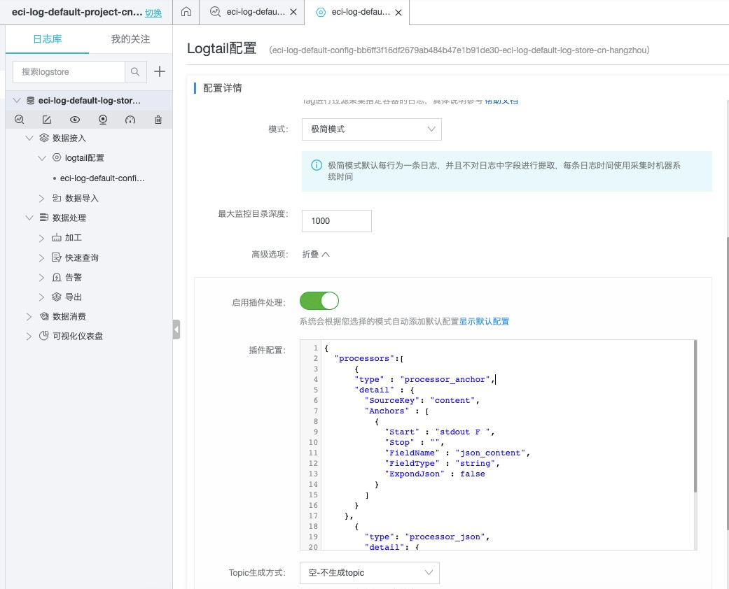Viewport: 729px width, 589px height.
Task: Click the dashboard gauge icon in logstore toolbar
Action: pos(130,120)
